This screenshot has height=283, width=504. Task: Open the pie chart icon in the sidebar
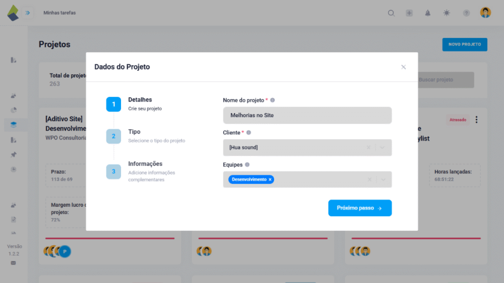tap(14, 110)
